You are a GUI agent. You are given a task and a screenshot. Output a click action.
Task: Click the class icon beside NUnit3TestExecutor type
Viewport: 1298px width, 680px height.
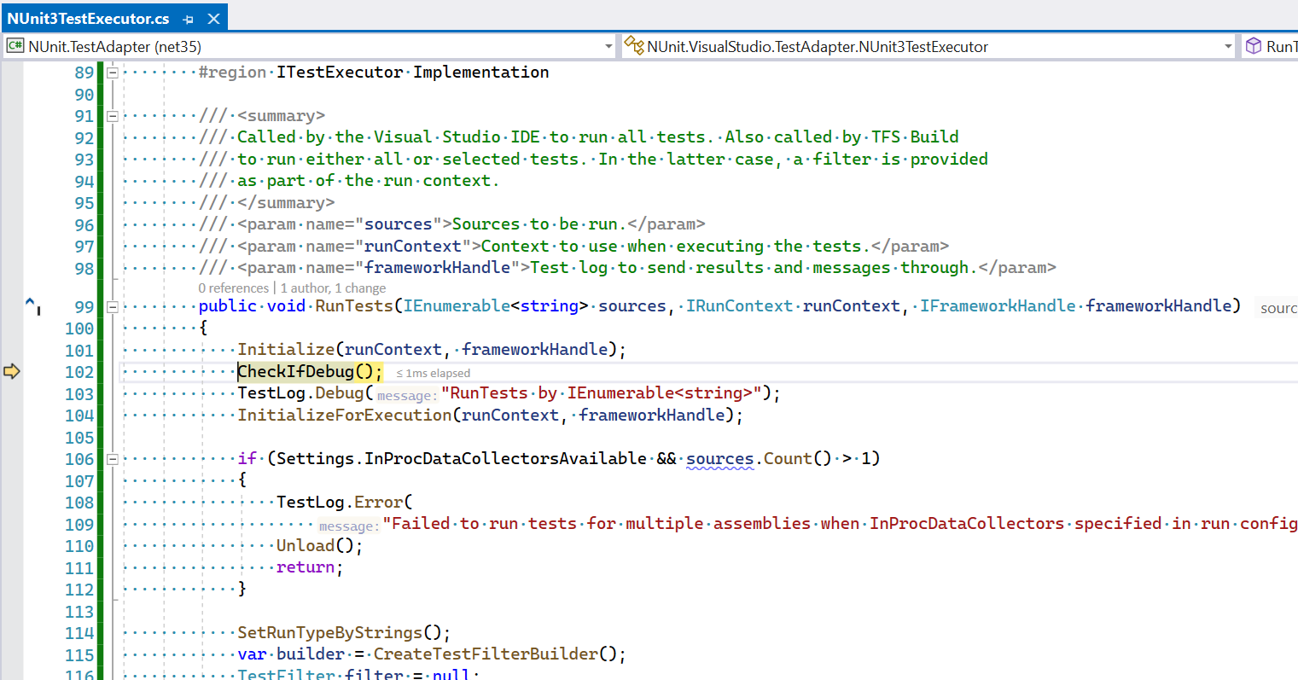(x=633, y=46)
